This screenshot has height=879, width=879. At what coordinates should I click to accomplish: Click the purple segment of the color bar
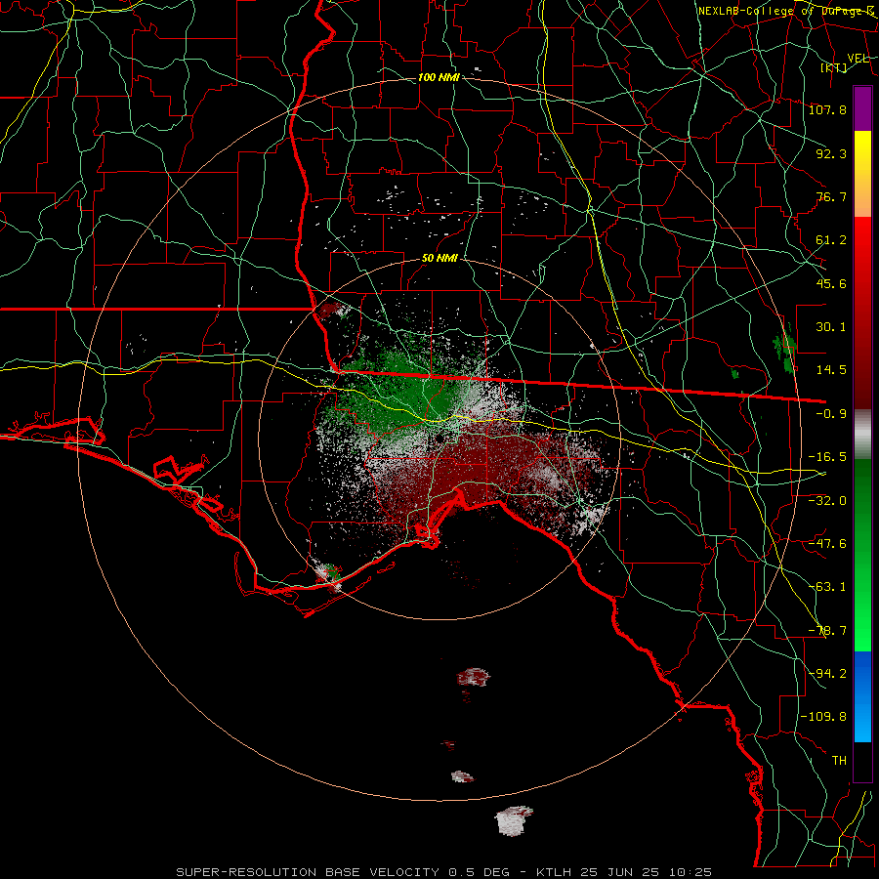[862, 108]
